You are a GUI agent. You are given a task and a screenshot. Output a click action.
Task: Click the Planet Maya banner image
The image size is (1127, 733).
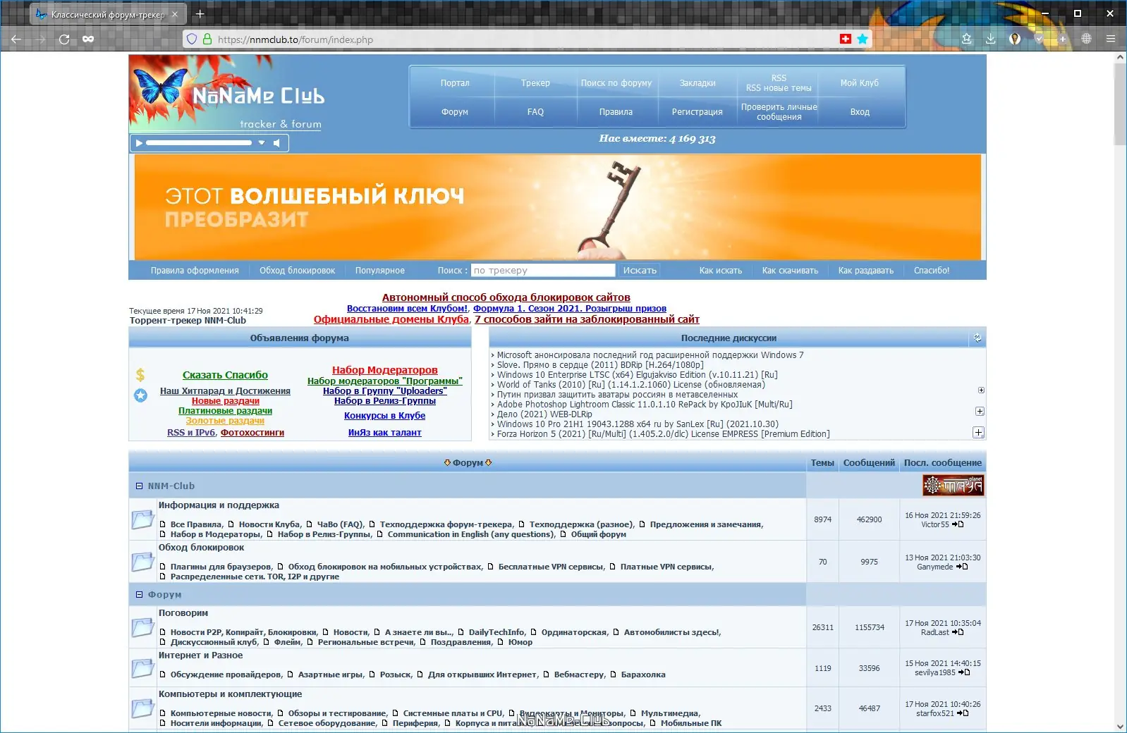click(x=953, y=485)
